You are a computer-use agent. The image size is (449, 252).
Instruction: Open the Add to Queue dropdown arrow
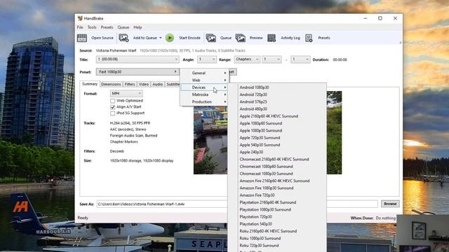(x=161, y=38)
